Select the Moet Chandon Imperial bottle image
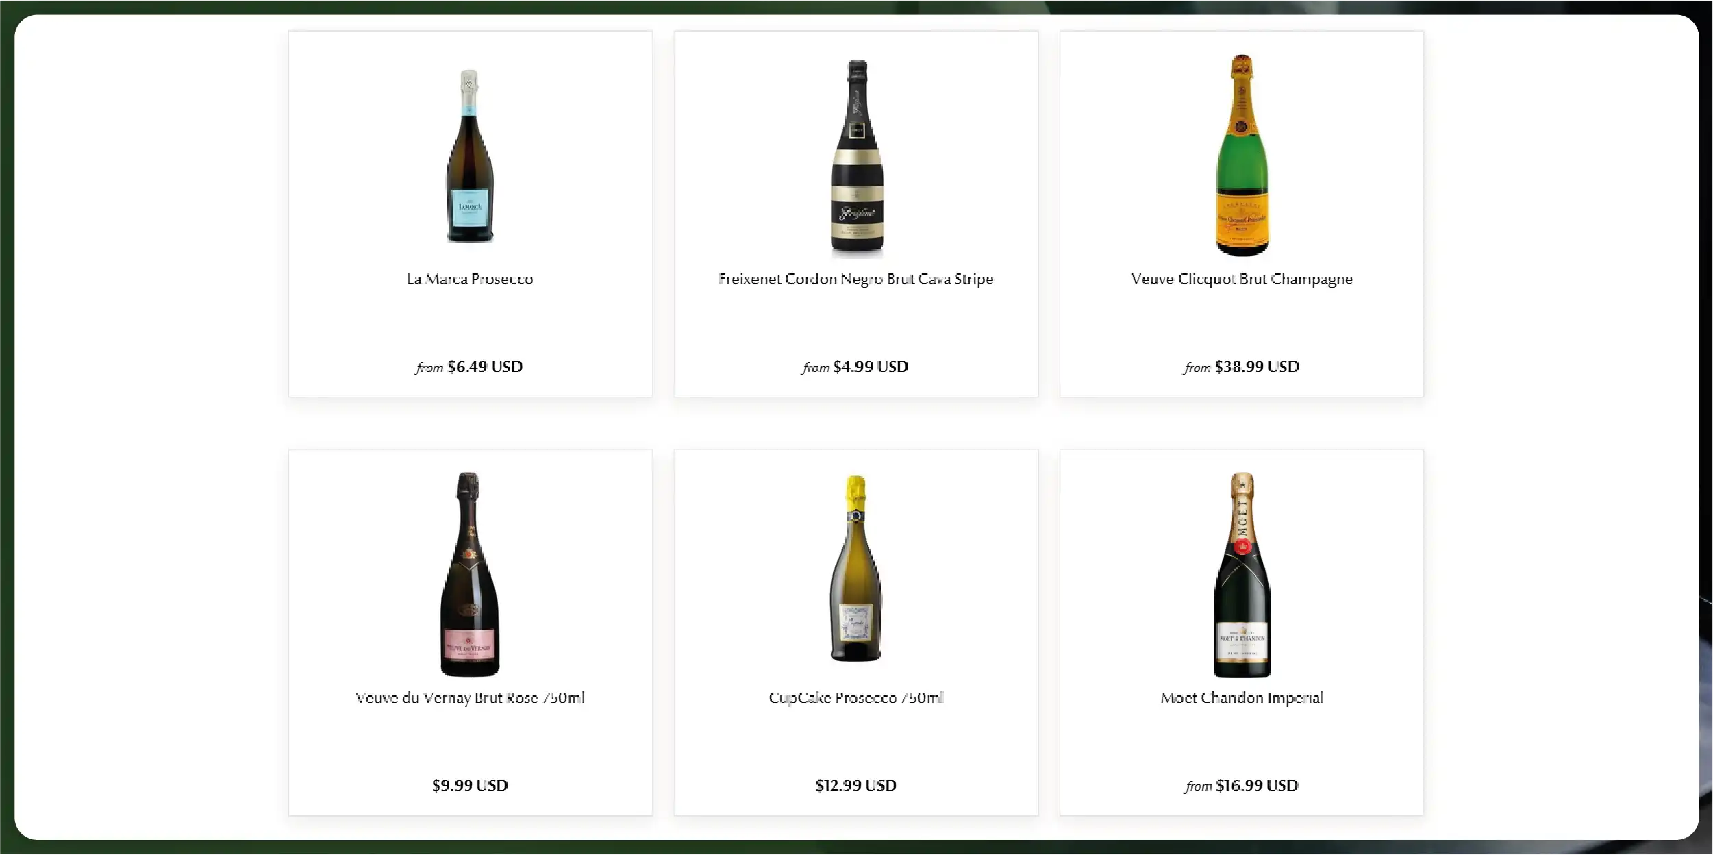The width and height of the screenshot is (1713, 855). click(1242, 574)
